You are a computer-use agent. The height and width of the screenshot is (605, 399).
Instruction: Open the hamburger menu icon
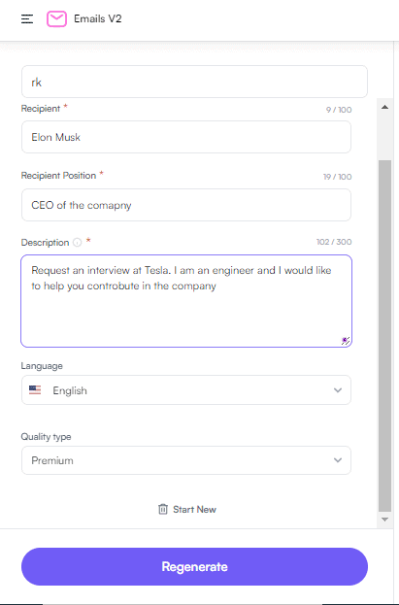tap(27, 18)
